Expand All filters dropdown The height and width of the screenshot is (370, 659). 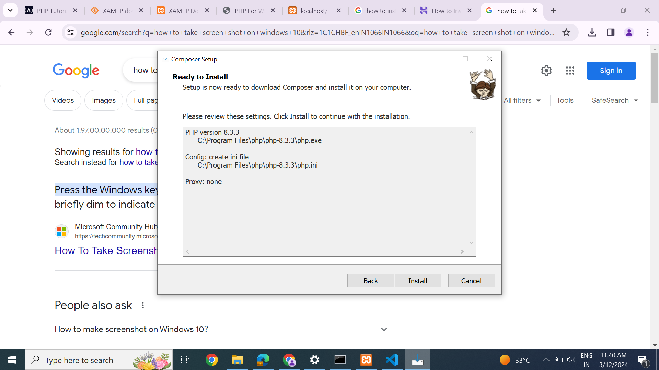point(522,100)
